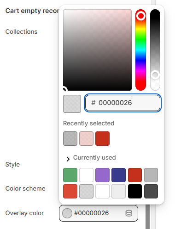
Task: Click the alpha transparency slider handle
Action: [x=155, y=75]
